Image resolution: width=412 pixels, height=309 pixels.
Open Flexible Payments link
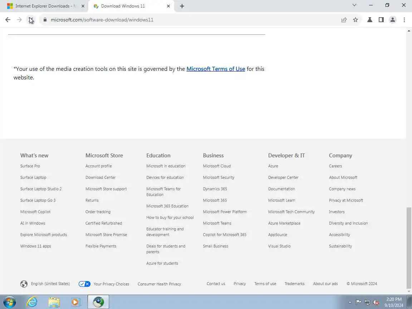(x=101, y=246)
